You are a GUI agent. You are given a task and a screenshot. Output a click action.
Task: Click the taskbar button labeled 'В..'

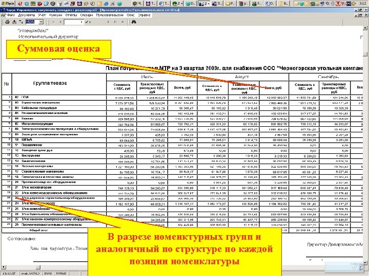283,4
